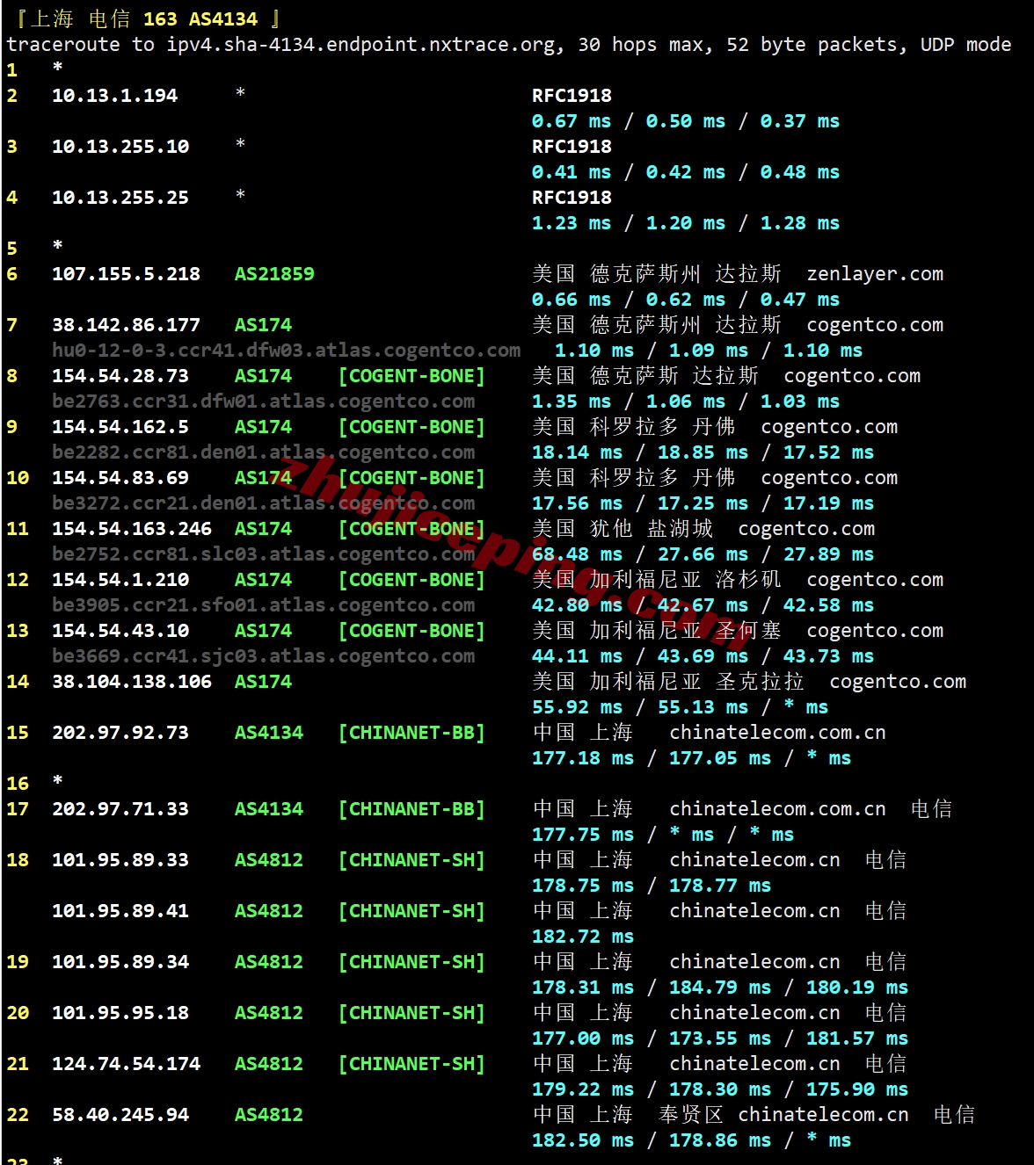Click IP 101.95.89.41
The image size is (1034, 1165).
[x=120, y=911]
